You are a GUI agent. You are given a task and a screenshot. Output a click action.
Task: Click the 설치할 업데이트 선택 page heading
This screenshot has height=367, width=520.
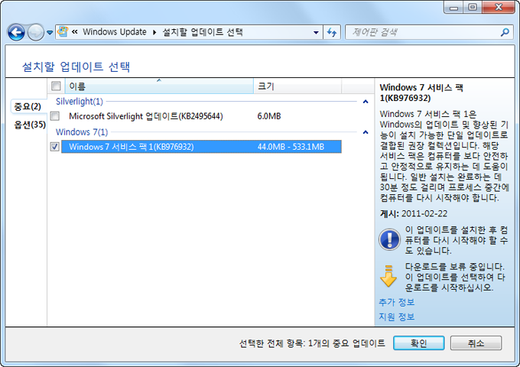(x=76, y=67)
